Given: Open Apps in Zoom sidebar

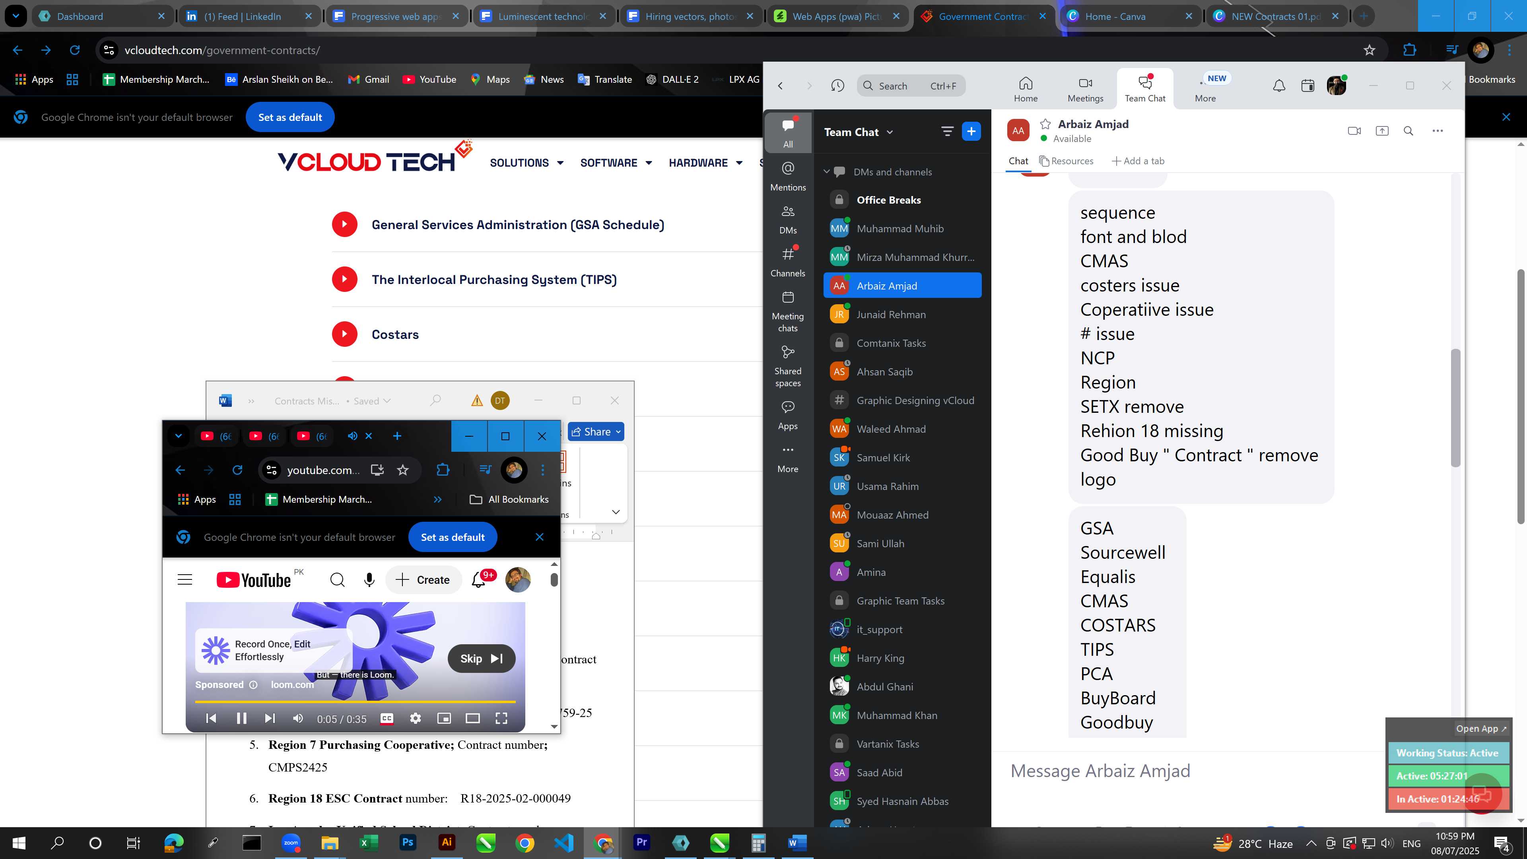Looking at the screenshot, I should [788, 415].
